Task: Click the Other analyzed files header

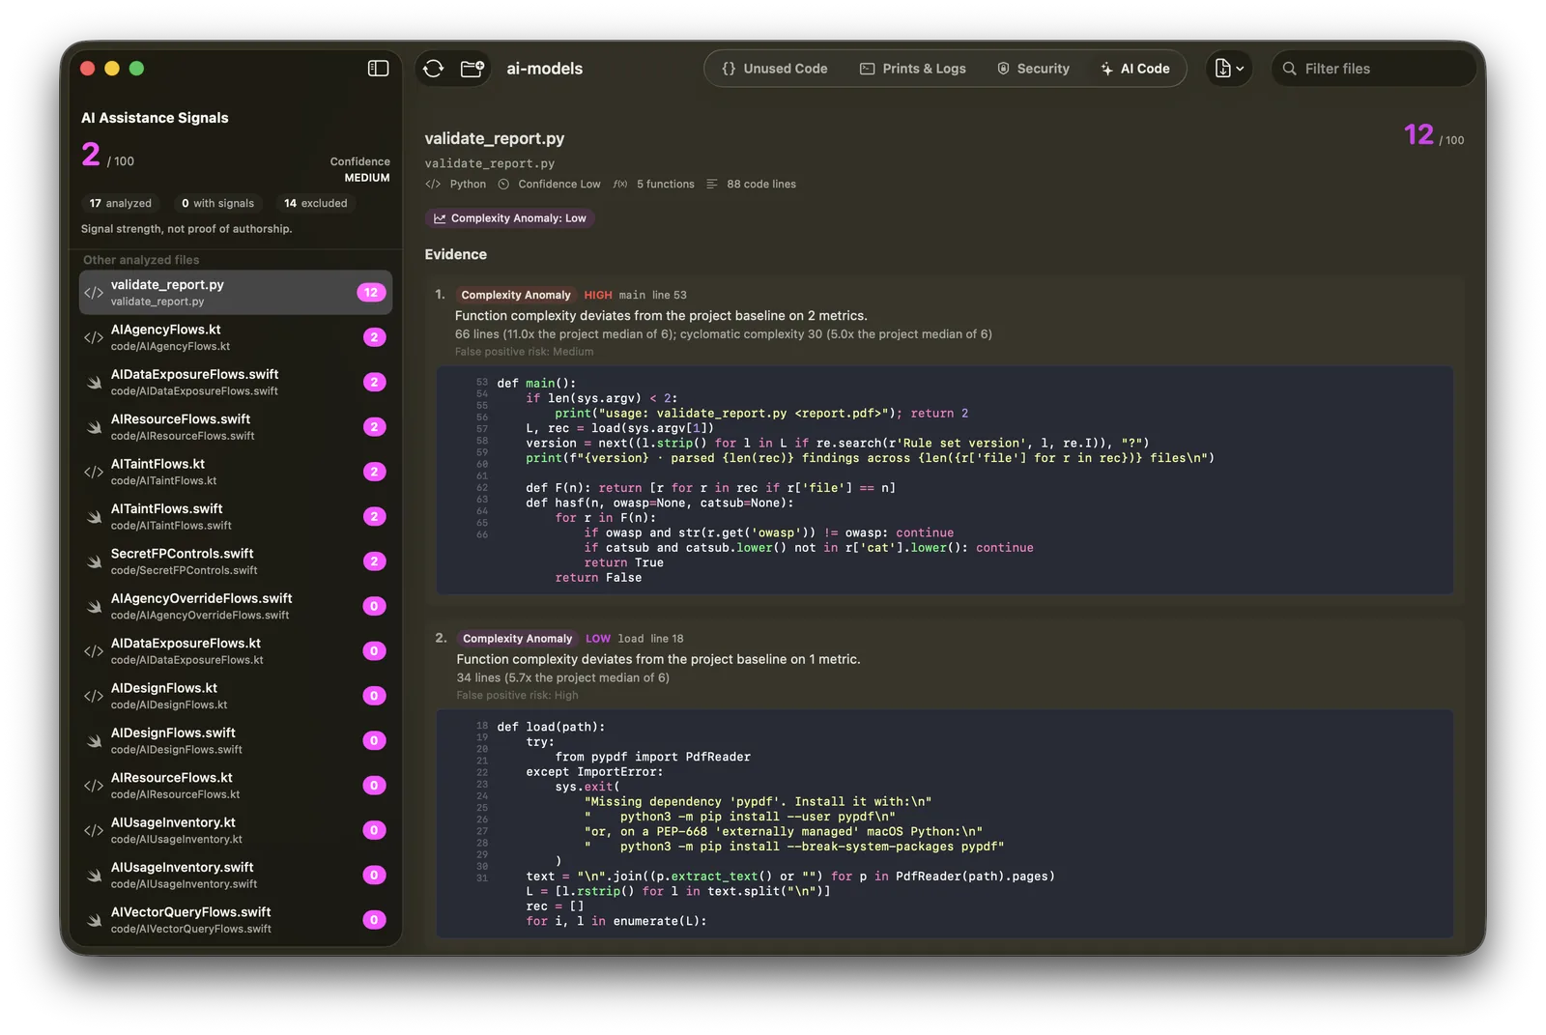Action: [141, 260]
